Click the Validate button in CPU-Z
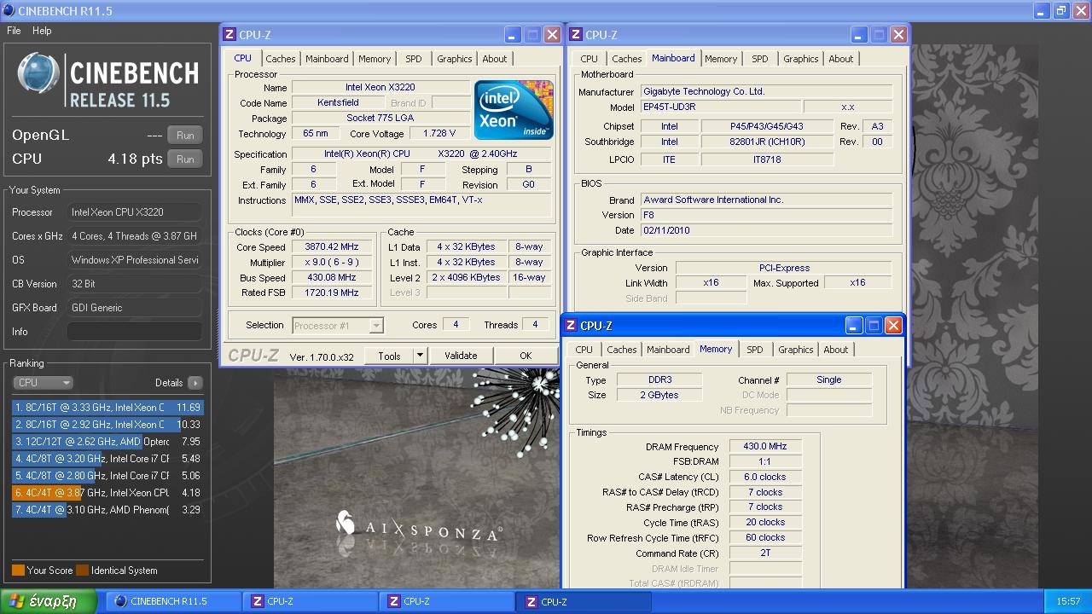The image size is (1092, 614). point(461,356)
